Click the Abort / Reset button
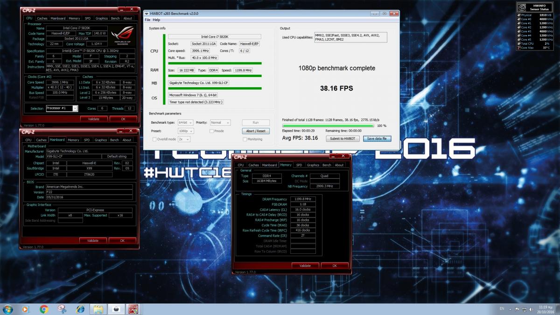 (x=256, y=131)
